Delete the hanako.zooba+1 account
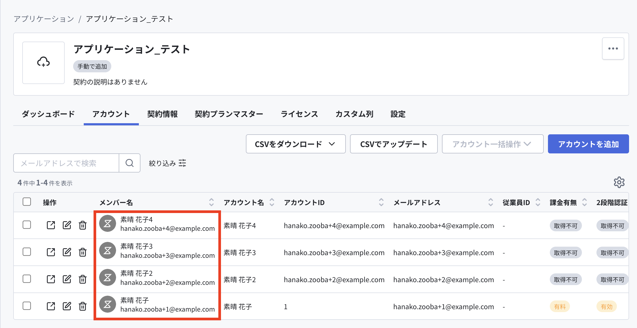The image size is (637, 328). point(83,306)
